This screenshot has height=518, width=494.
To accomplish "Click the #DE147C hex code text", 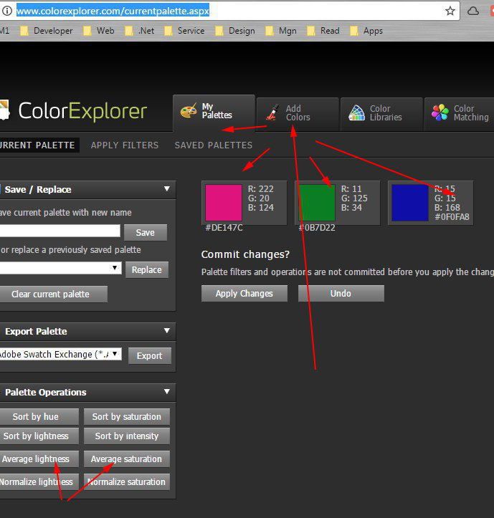I will pyautogui.click(x=224, y=228).
